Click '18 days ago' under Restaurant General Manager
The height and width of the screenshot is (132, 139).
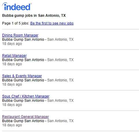(x=12, y=125)
